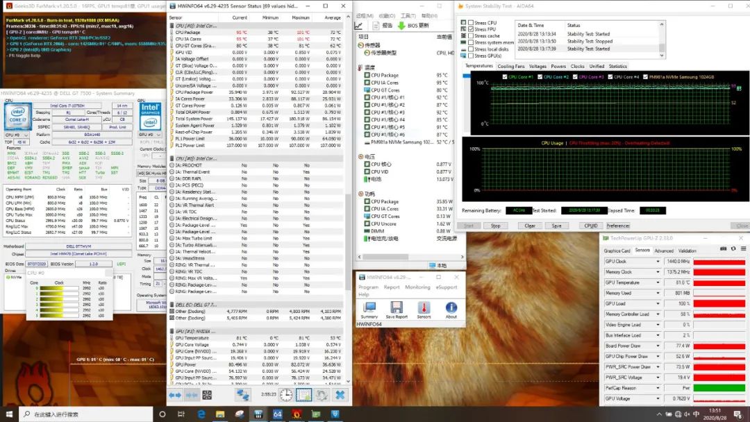Click the Save Report floppy icon
750x422 pixels.
[x=397, y=307]
